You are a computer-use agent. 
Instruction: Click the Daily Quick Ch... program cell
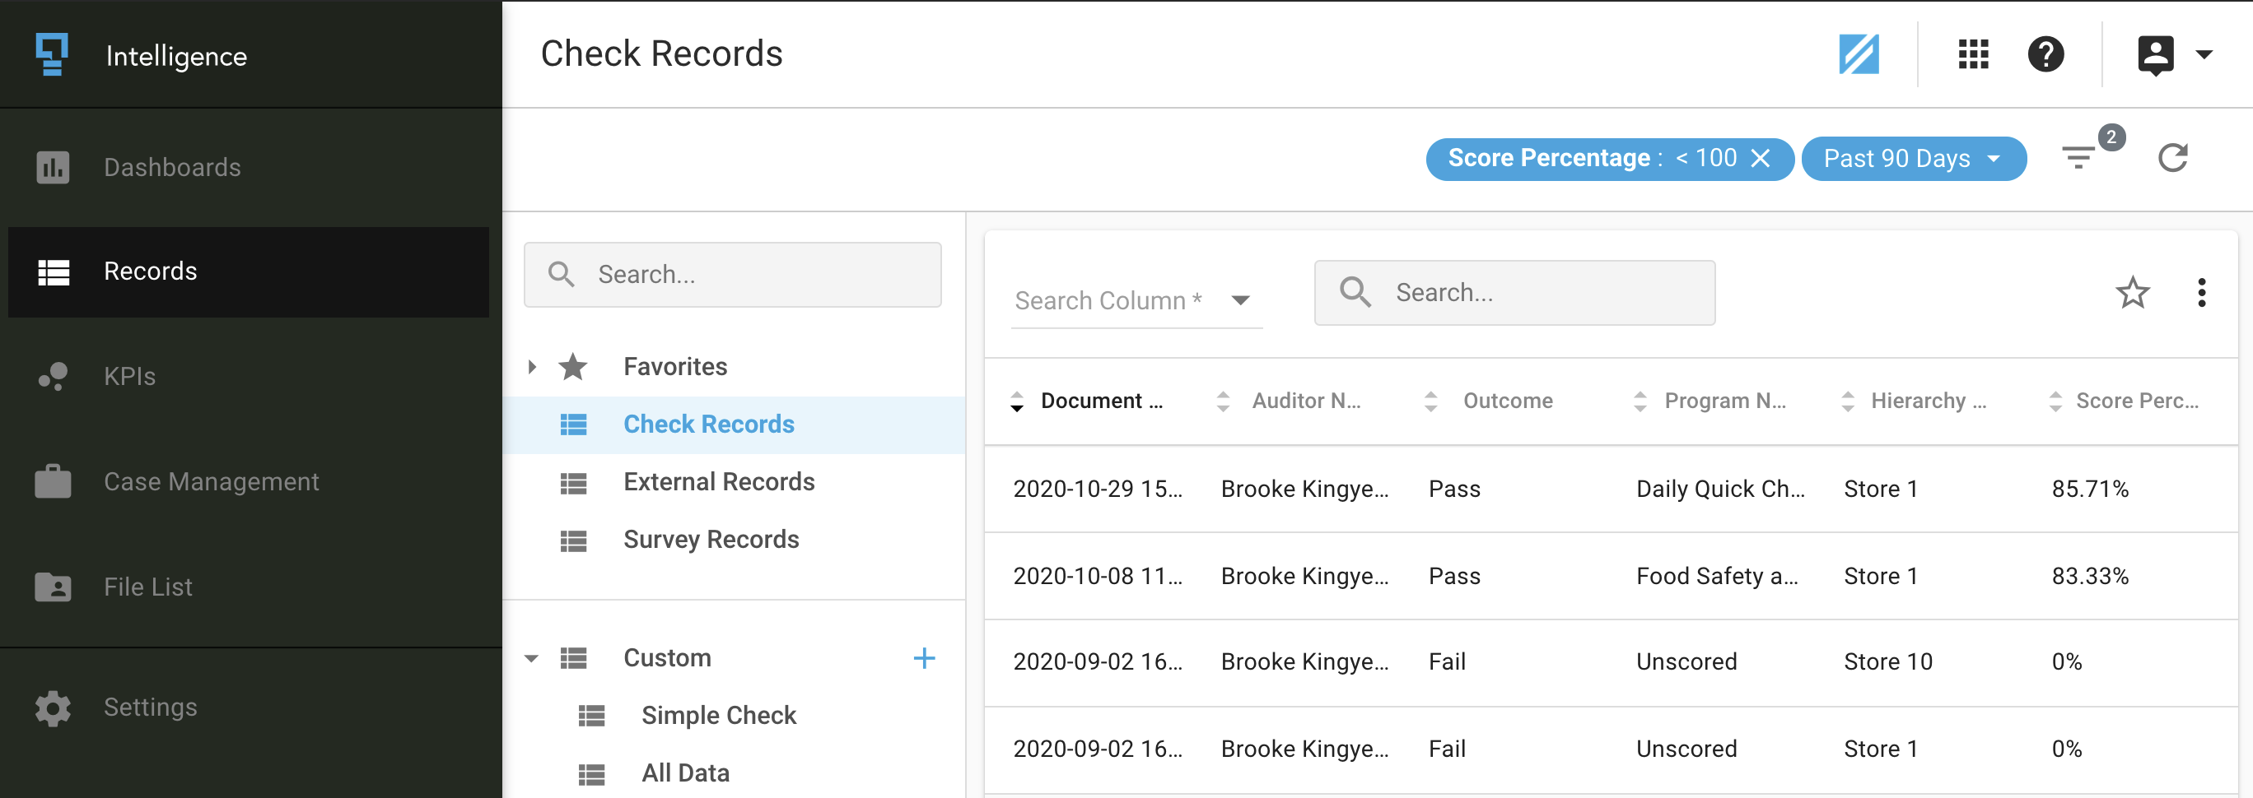coord(1720,489)
